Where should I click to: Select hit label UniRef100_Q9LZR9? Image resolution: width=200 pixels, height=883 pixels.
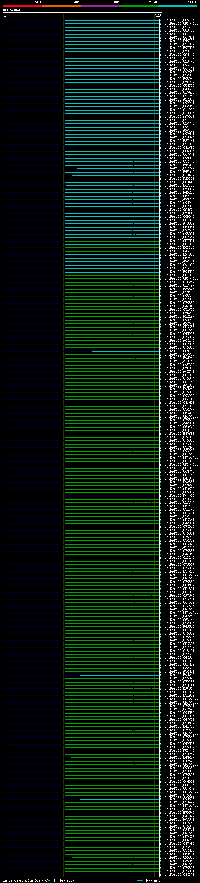(x=179, y=27)
